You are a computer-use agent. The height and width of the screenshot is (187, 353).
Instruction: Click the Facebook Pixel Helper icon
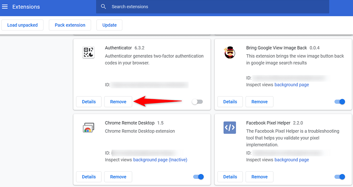pyautogui.click(x=230, y=128)
